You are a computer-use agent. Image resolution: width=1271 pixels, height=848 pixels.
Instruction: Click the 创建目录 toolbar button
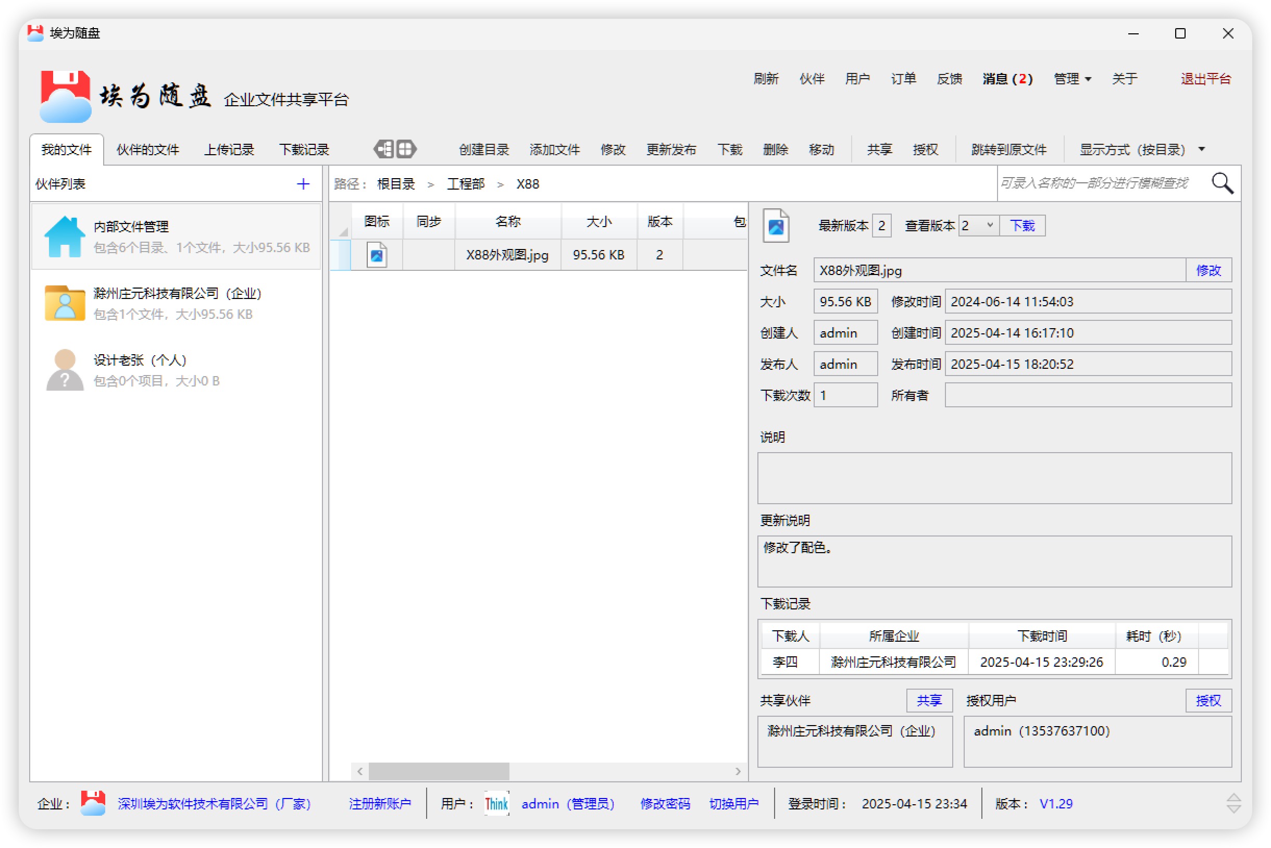(483, 150)
